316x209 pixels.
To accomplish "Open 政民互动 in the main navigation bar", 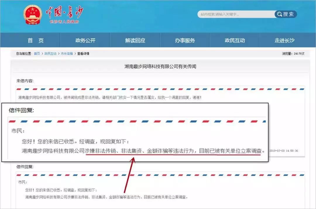I will (x=235, y=40).
